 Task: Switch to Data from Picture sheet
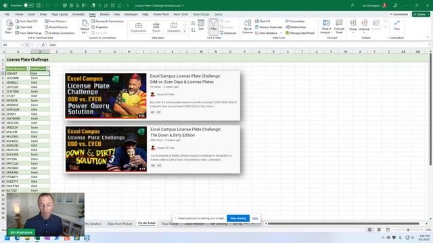point(120,223)
